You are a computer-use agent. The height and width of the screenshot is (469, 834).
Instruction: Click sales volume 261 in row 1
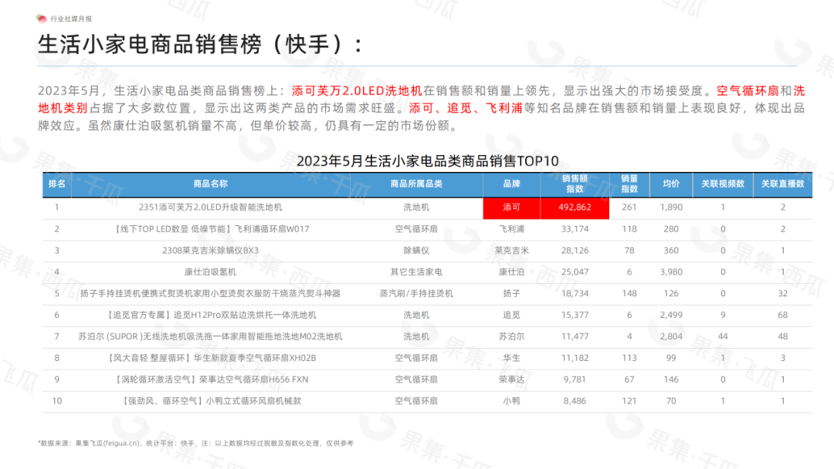point(629,208)
